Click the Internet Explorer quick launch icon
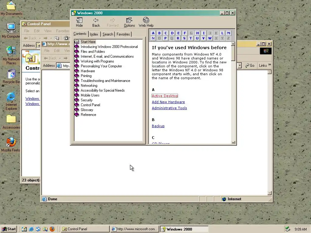Image resolution: width=311 pixels, height=233 pixels. (31, 229)
